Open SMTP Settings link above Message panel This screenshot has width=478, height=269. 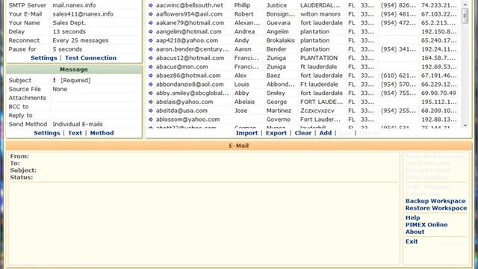pyautogui.click(x=43, y=58)
